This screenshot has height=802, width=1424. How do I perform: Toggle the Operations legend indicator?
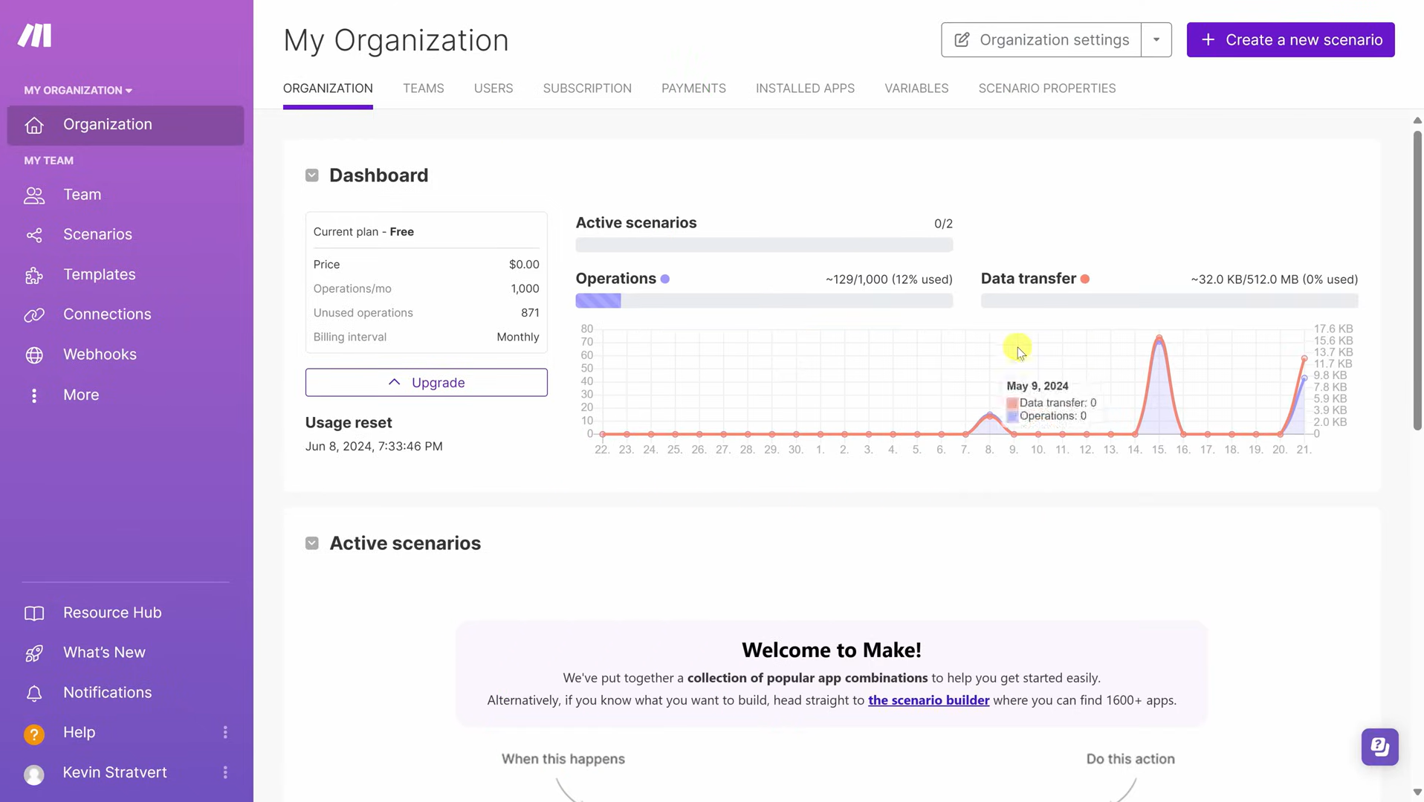click(665, 279)
